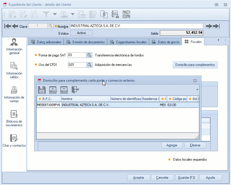Click the Agregar button

tap(172, 145)
